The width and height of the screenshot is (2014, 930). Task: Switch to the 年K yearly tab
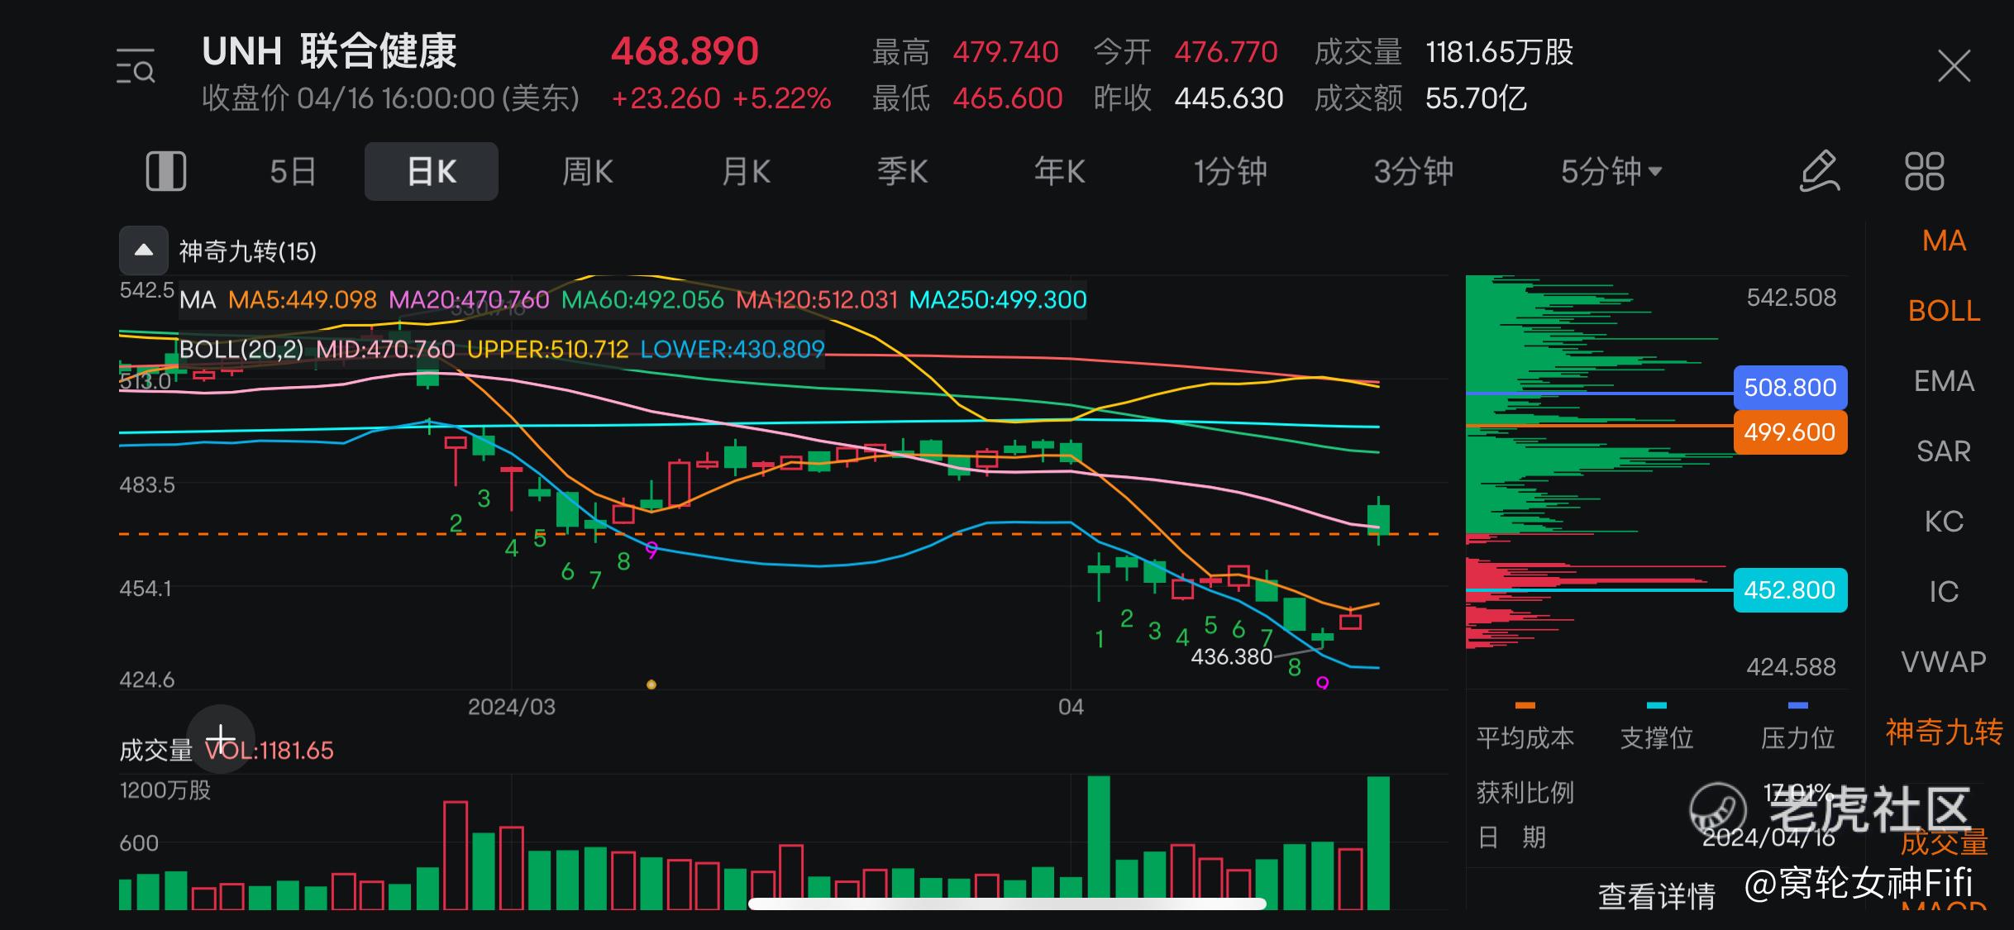(x=1059, y=172)
